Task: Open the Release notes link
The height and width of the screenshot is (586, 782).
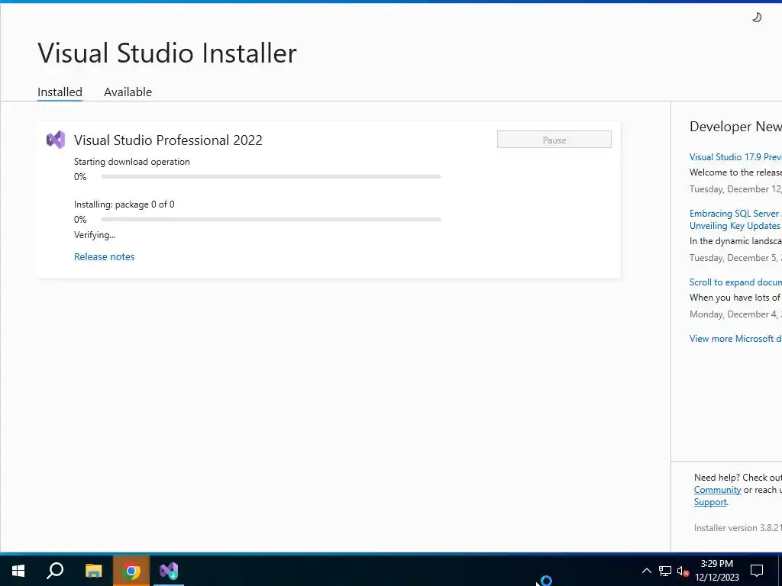Action: tap(104, 256)
